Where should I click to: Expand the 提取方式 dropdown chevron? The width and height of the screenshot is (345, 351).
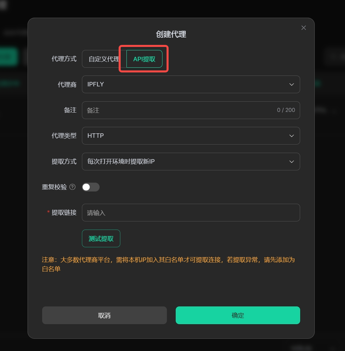pos(292,162)
